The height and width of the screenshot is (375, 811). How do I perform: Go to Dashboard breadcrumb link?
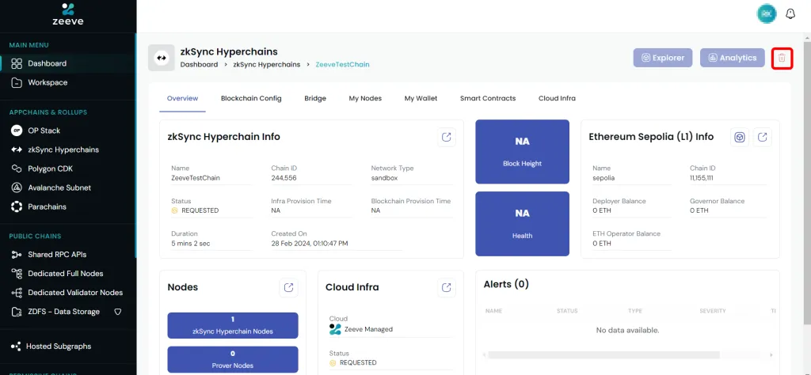[x=199, y=65]
